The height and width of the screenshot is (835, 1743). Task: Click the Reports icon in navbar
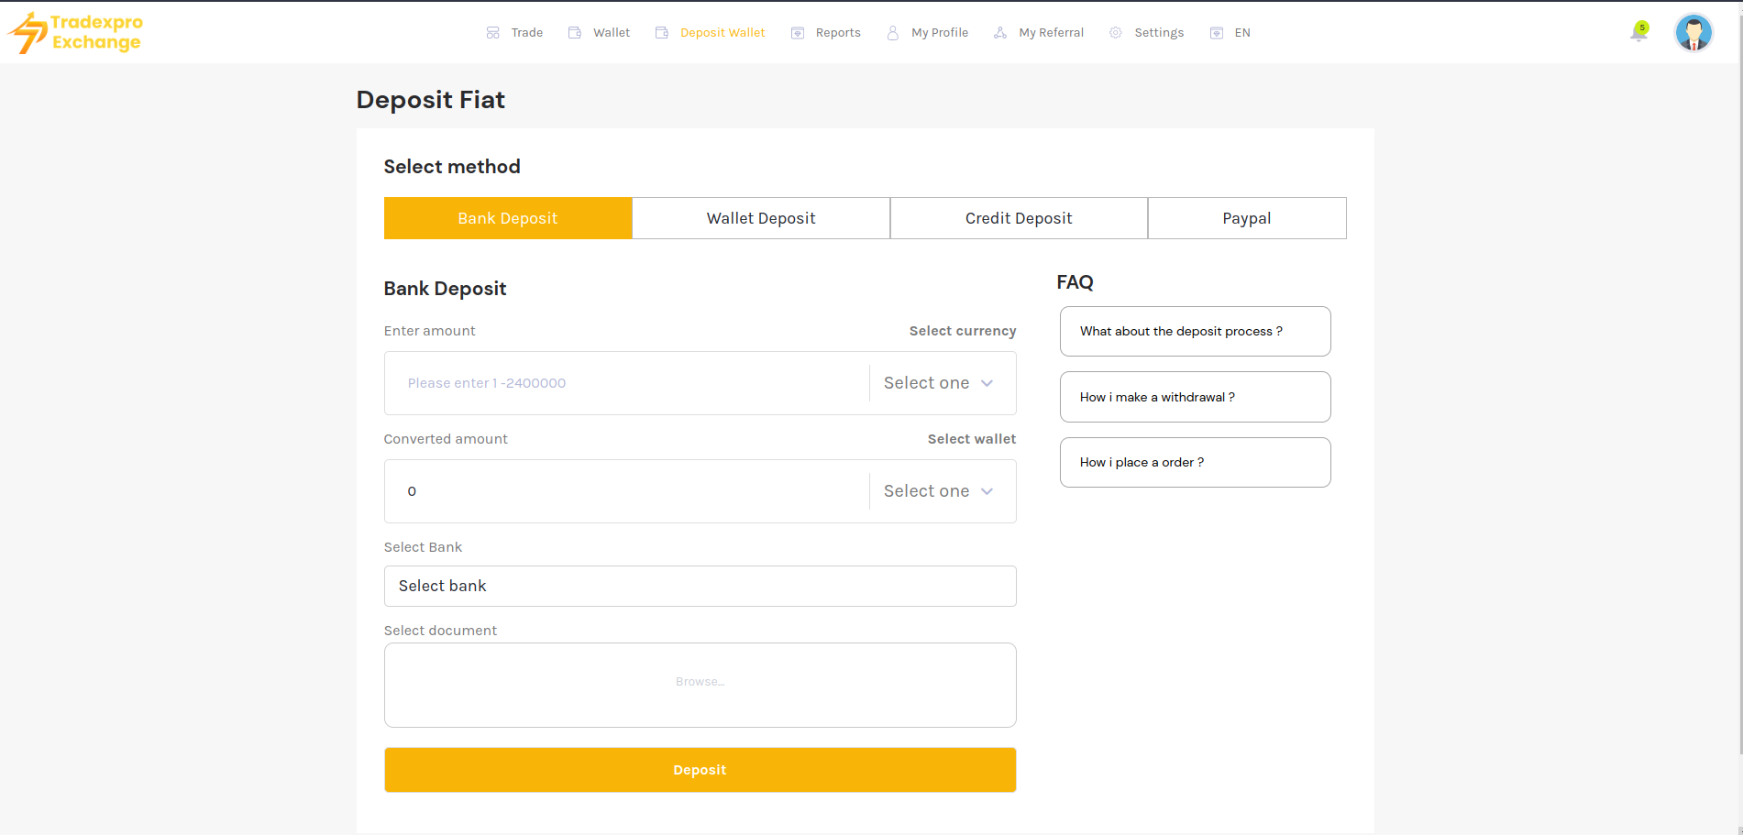(x=798, y=33)
